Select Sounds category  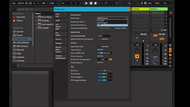20,32
